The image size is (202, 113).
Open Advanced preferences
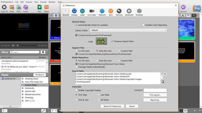pos(129,12)
